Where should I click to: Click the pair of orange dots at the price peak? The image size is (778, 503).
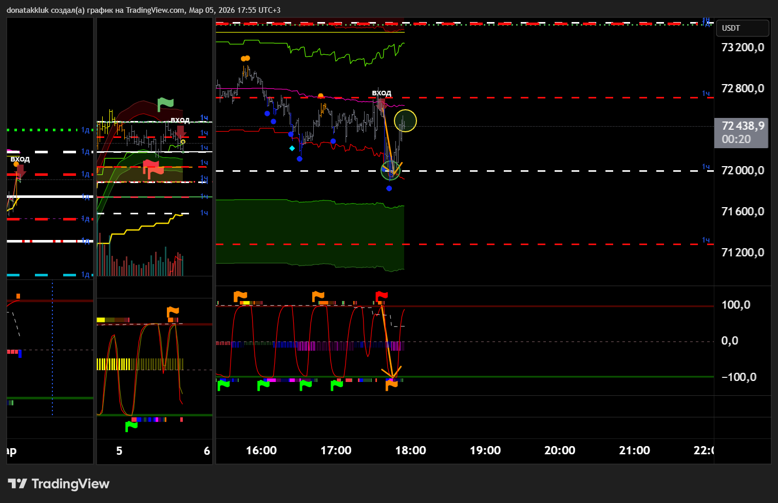pyautogui.click(x=245, y=58)
